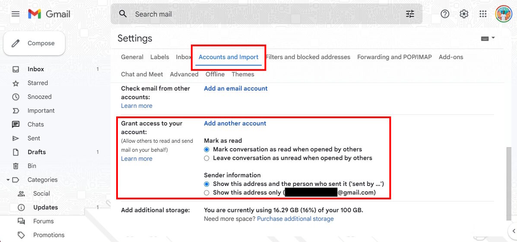The height and width of the screenshot is (242, 517).
Task: Click the Compose button
Action: click(35, 43)
